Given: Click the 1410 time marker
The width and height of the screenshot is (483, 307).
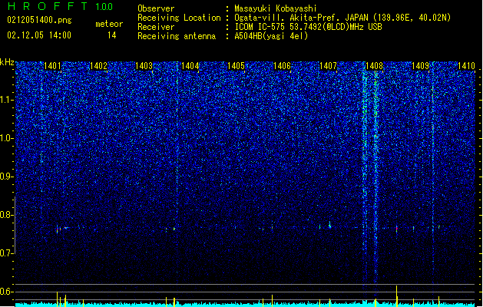Looking at the screenshot, I should [x=466, y=66].
